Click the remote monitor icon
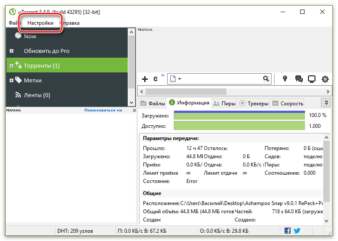The width and height of the screenshot is (338, 241). click(x=311, y=79)
